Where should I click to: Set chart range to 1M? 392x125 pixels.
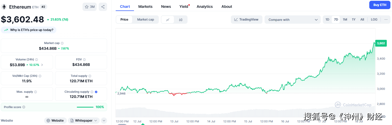pos(345,20)
